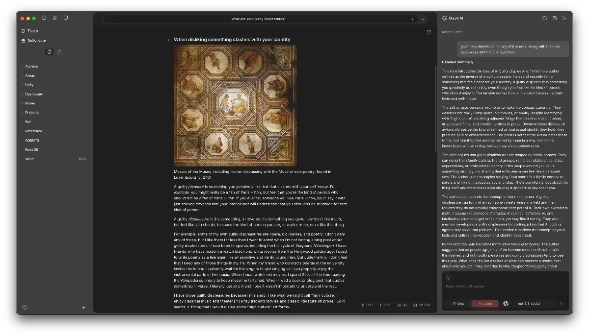Open the command palette icon in the title bar

pyautogui.click(x=54, y=18)
